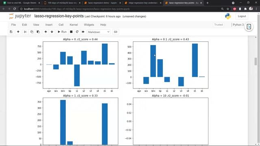The height and width of the screenshot is (146, 260).
Task: Open Chrome three-dot menu
Action: [256, 9]
